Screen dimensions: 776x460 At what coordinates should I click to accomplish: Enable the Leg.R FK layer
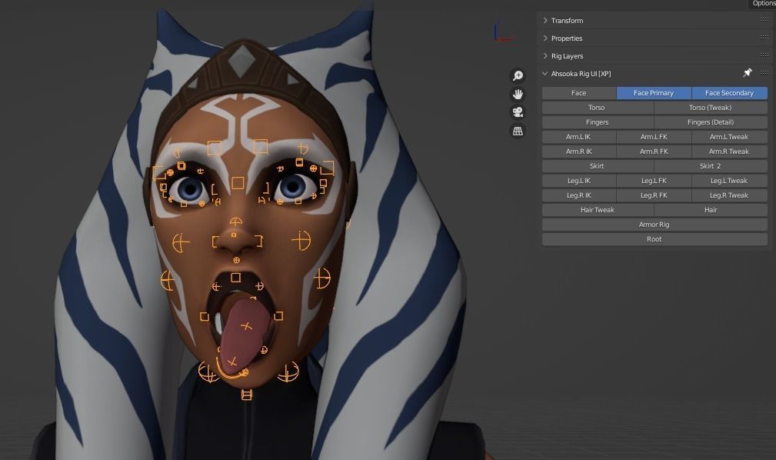pos(654,195)
